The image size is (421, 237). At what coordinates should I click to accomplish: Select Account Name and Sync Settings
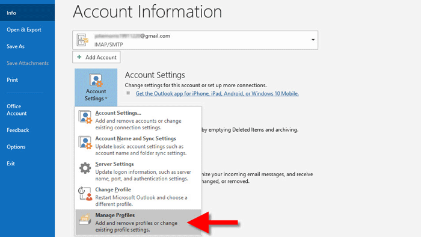[138, 146]
